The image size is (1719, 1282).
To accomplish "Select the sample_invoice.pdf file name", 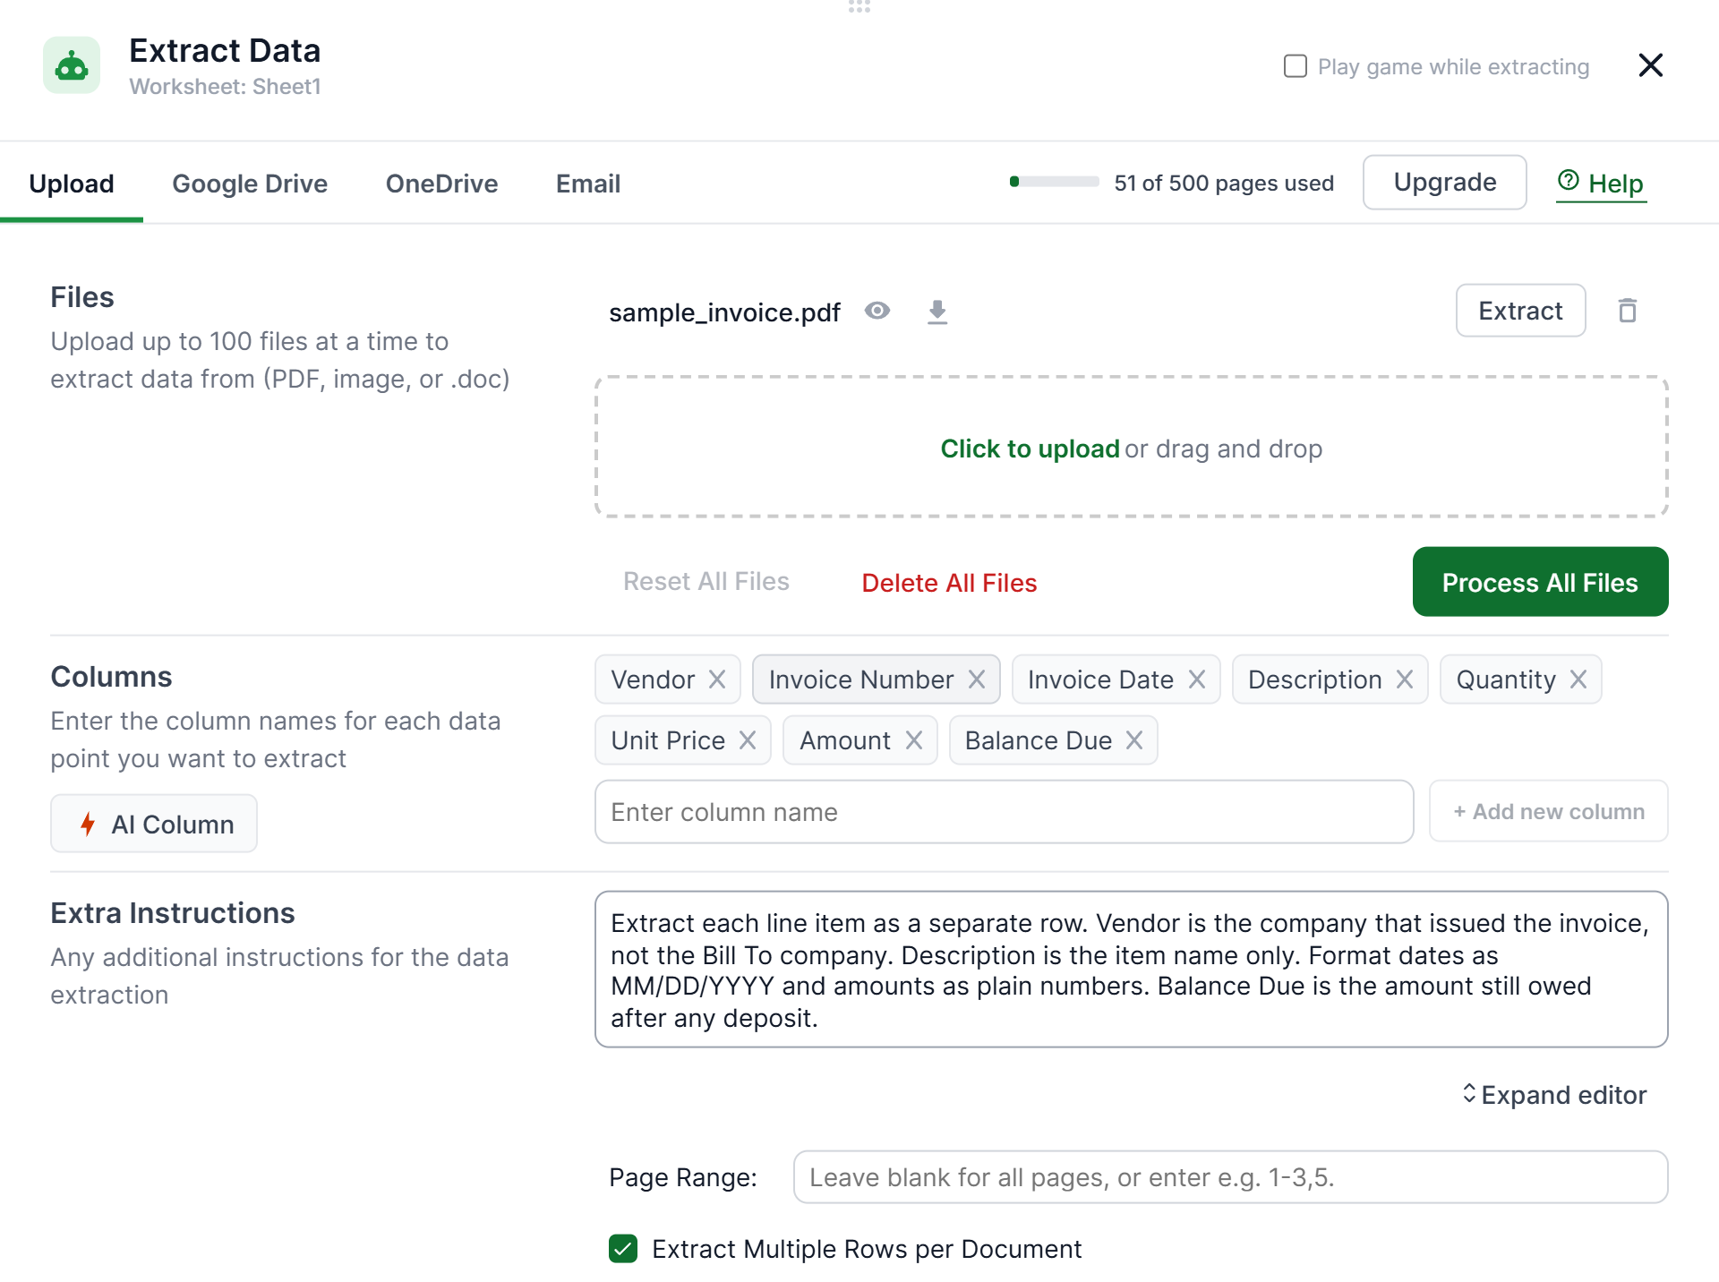I will (724, 312).
